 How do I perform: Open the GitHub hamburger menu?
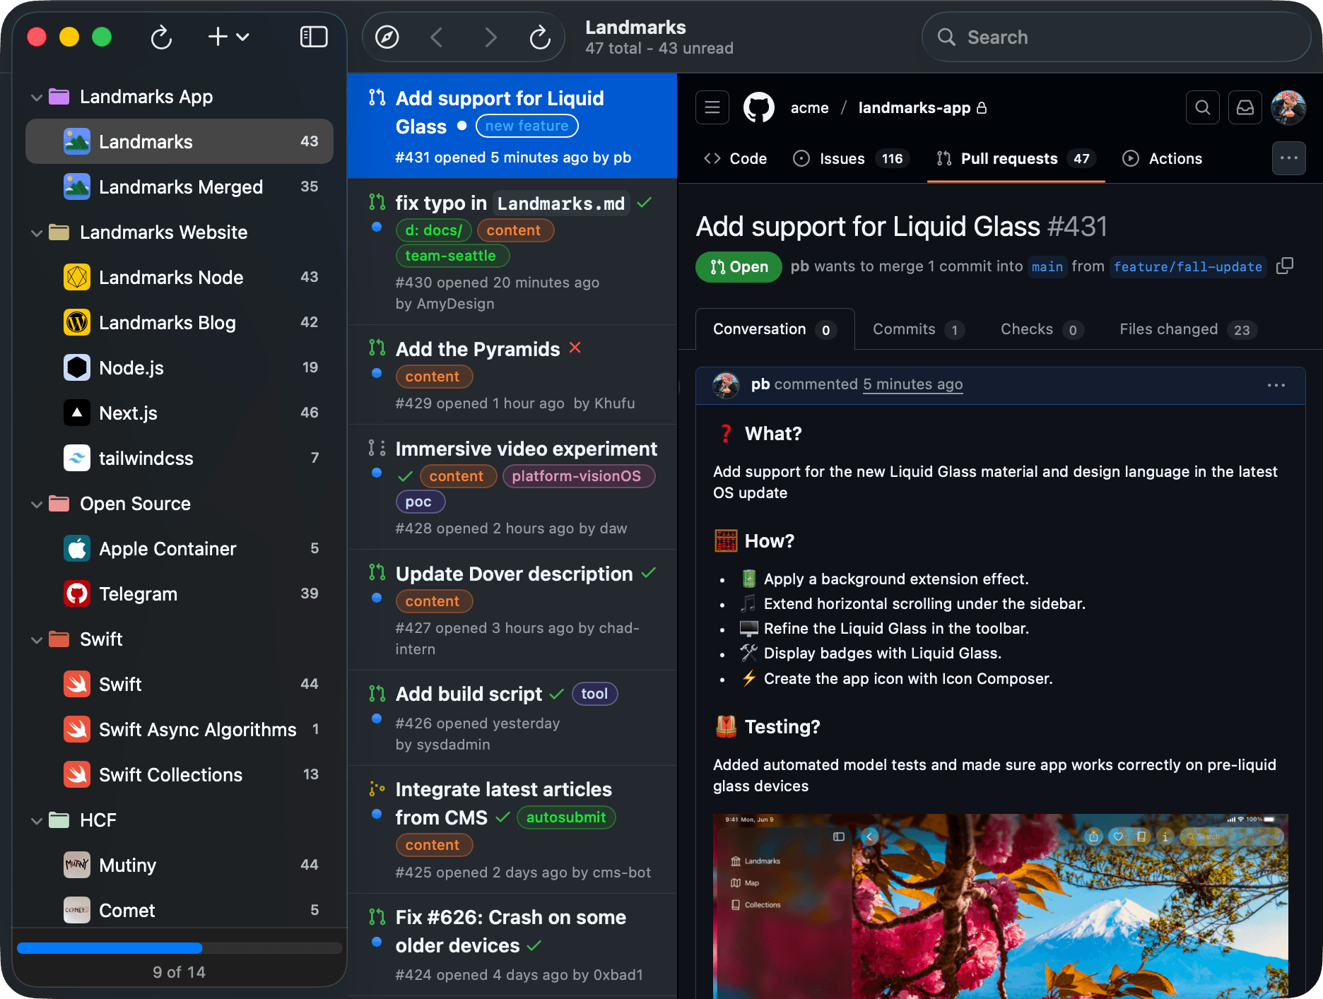[x=712, y=107]
